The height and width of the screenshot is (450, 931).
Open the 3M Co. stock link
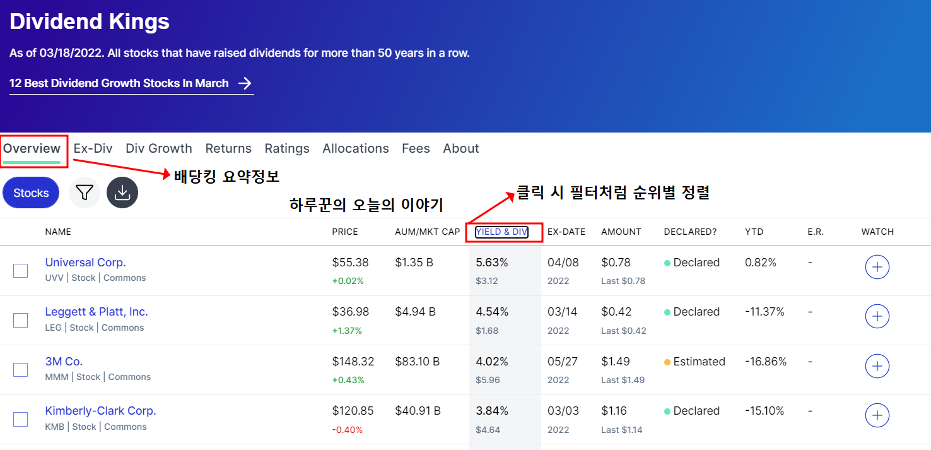click(64, 362)
